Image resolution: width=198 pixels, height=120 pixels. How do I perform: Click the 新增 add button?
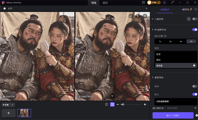[6, 105]
